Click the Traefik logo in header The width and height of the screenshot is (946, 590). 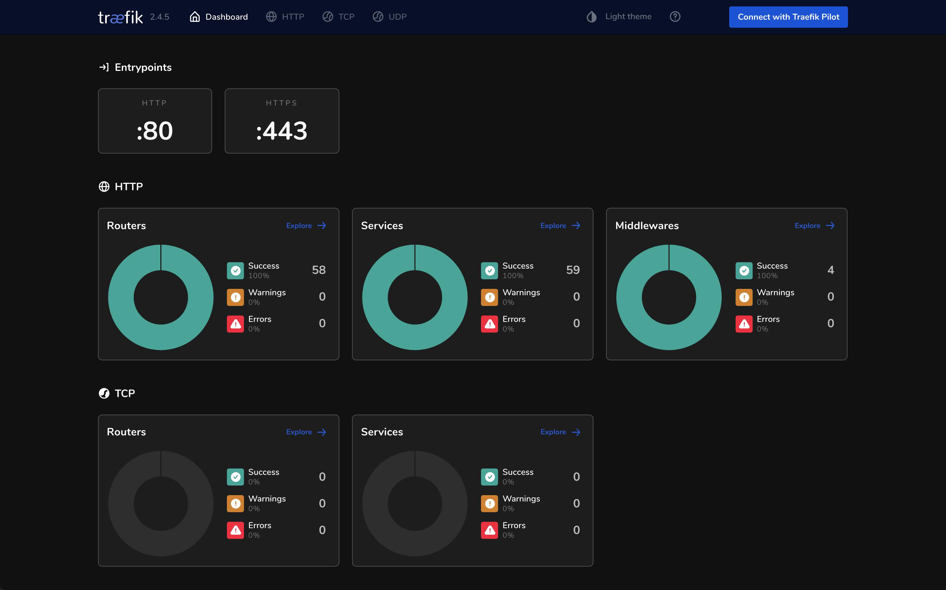pyautogui.click(x=120, y=17)
